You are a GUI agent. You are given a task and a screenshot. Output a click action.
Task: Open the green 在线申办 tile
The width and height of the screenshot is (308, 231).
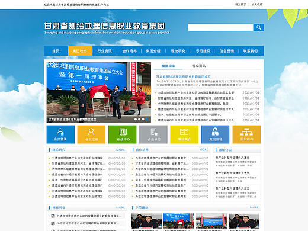pyautogui.click(x=123, y=134)
